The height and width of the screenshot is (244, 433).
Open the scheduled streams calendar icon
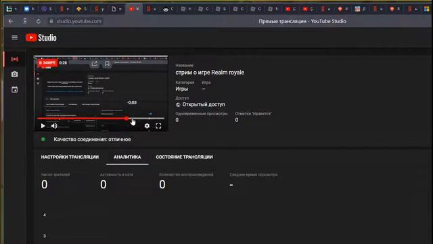click(x=15, y=89)
